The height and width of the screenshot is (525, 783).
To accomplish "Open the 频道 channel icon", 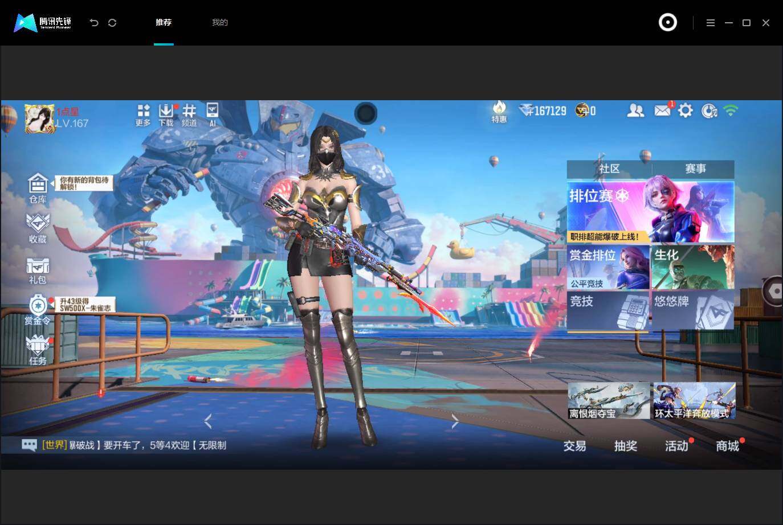I will (189, 114).
